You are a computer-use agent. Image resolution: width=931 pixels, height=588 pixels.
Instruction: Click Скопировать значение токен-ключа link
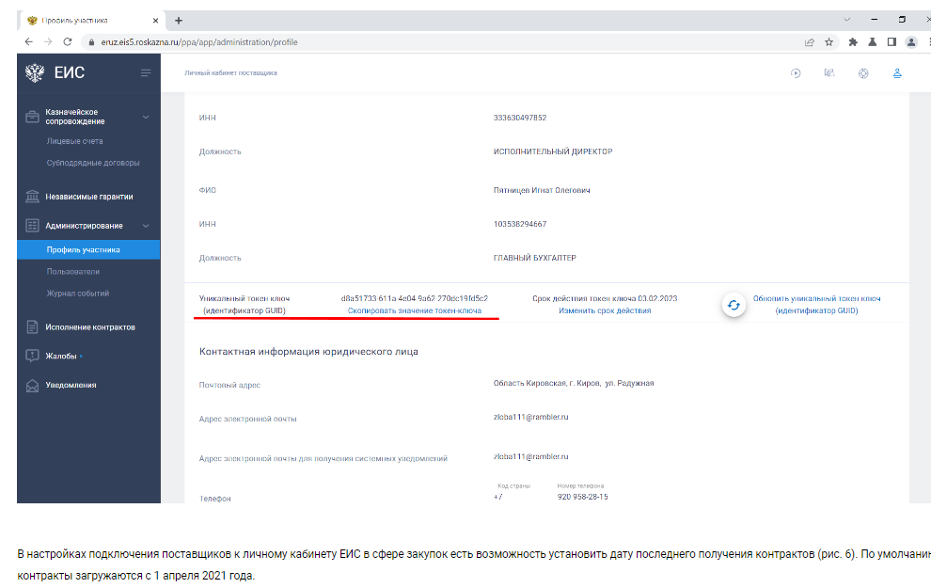[x=415, y=310]
